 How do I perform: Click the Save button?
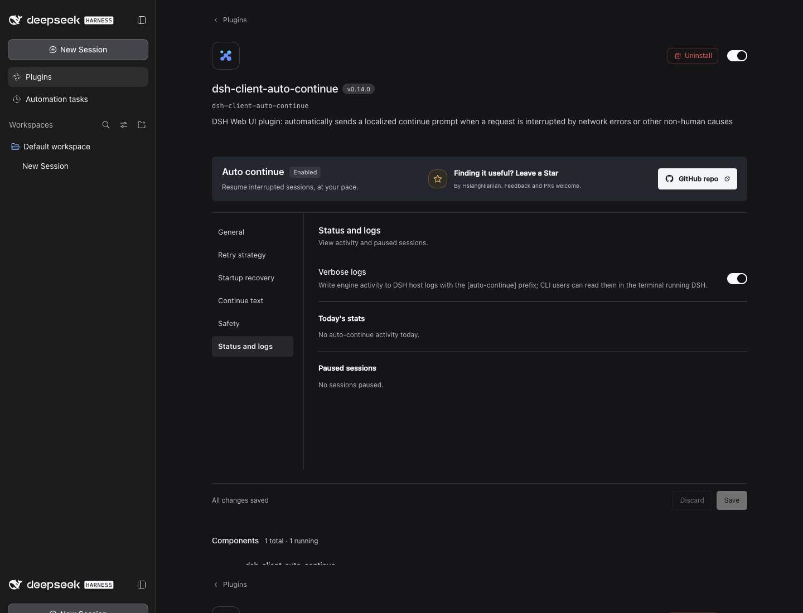coord(732,500)
